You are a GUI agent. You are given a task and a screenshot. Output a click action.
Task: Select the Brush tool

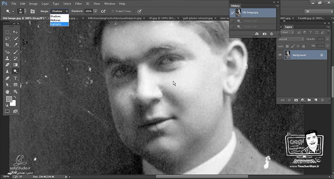point(15,52)
